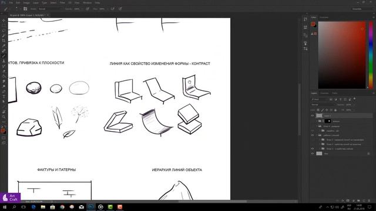
Task: Toggle lock transparent pixels
Action: pyautogui.click(x=318, y=110)
